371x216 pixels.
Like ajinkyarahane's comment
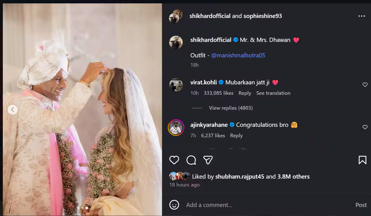coord(365,127)
